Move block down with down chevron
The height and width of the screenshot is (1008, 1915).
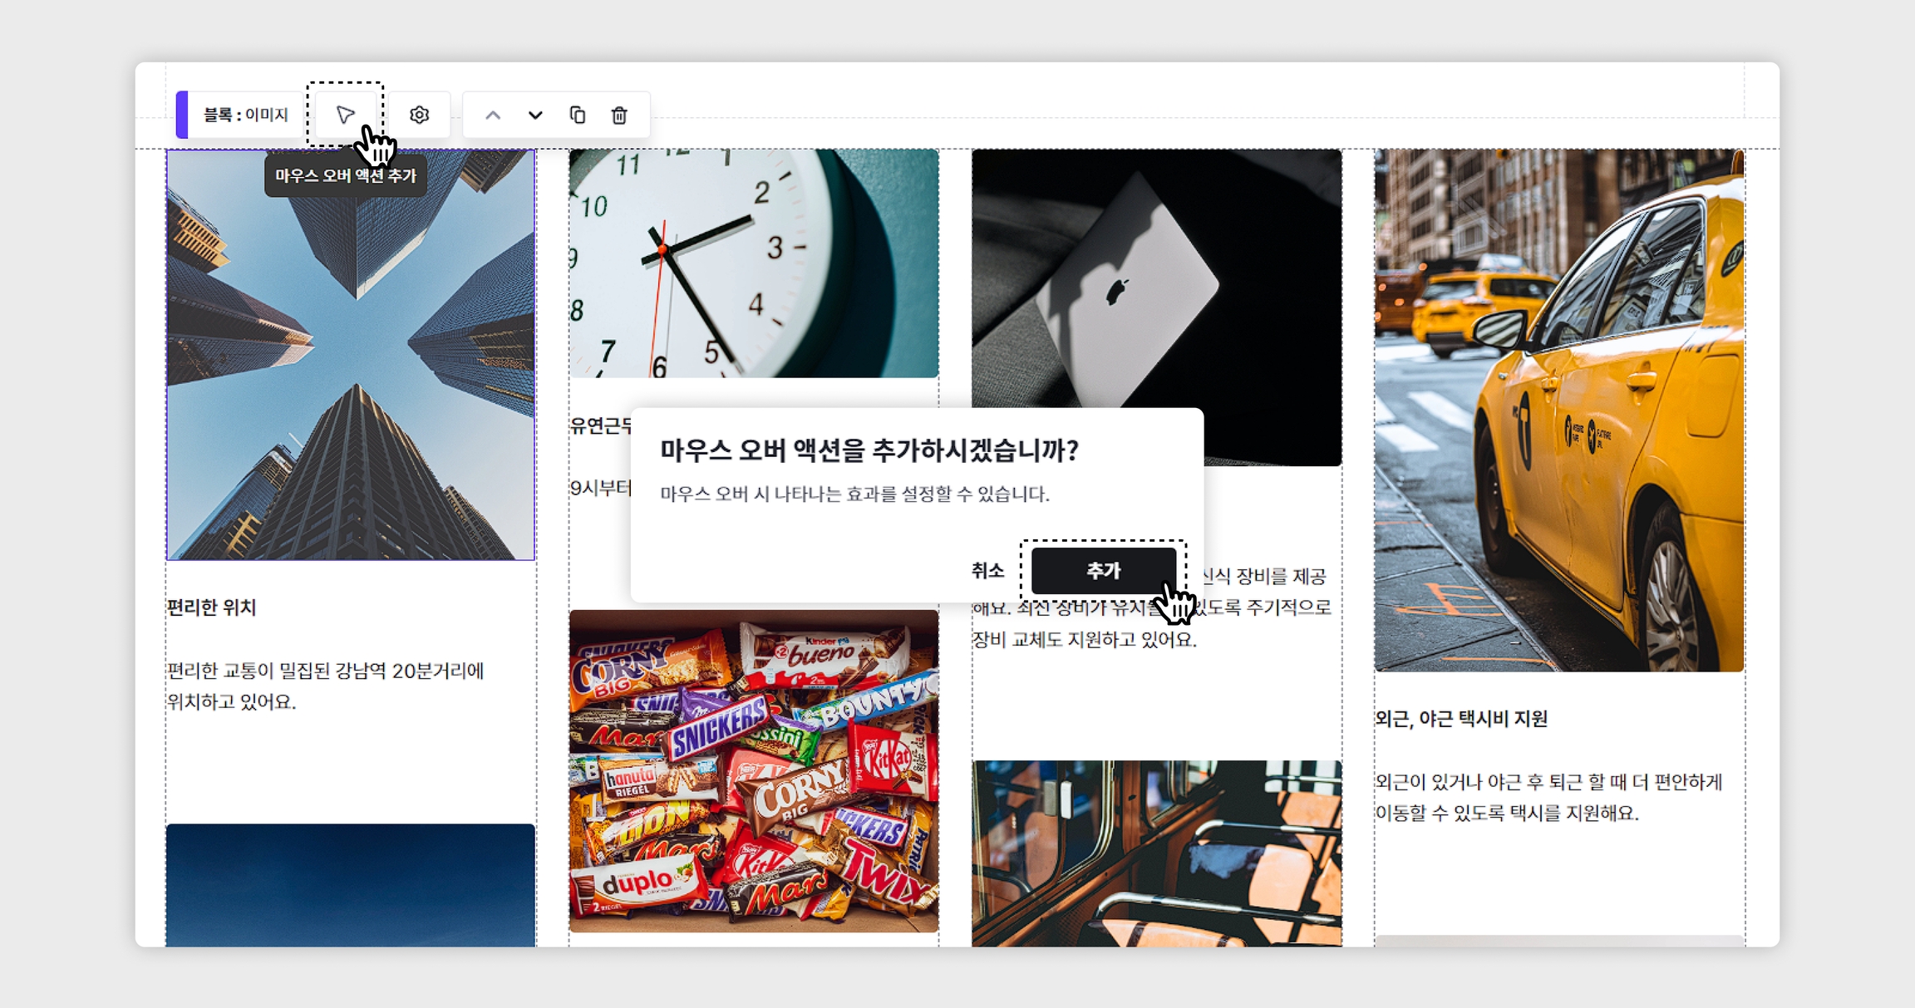tap(535, 115)
